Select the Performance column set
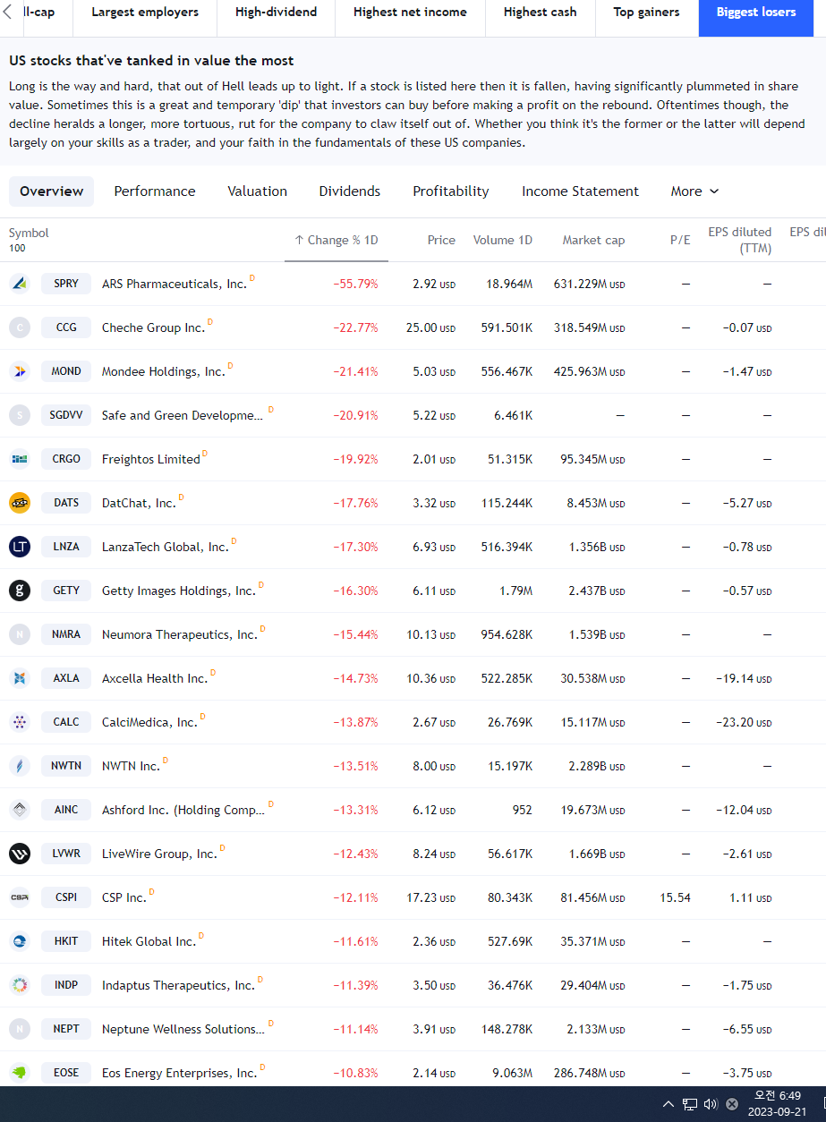 155,191
